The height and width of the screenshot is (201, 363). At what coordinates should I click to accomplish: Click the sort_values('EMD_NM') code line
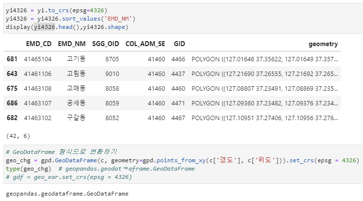pos(71,19)
